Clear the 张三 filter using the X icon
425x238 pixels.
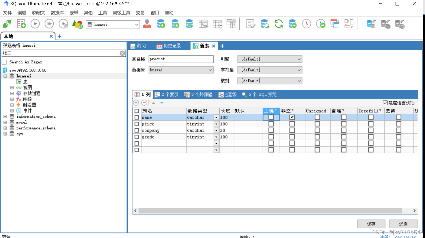pos(122,53)
